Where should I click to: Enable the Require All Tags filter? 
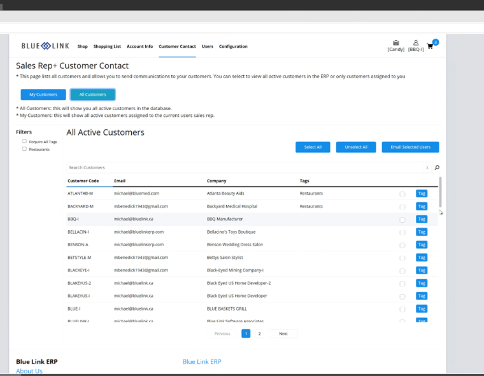click(x=24, y=141)
